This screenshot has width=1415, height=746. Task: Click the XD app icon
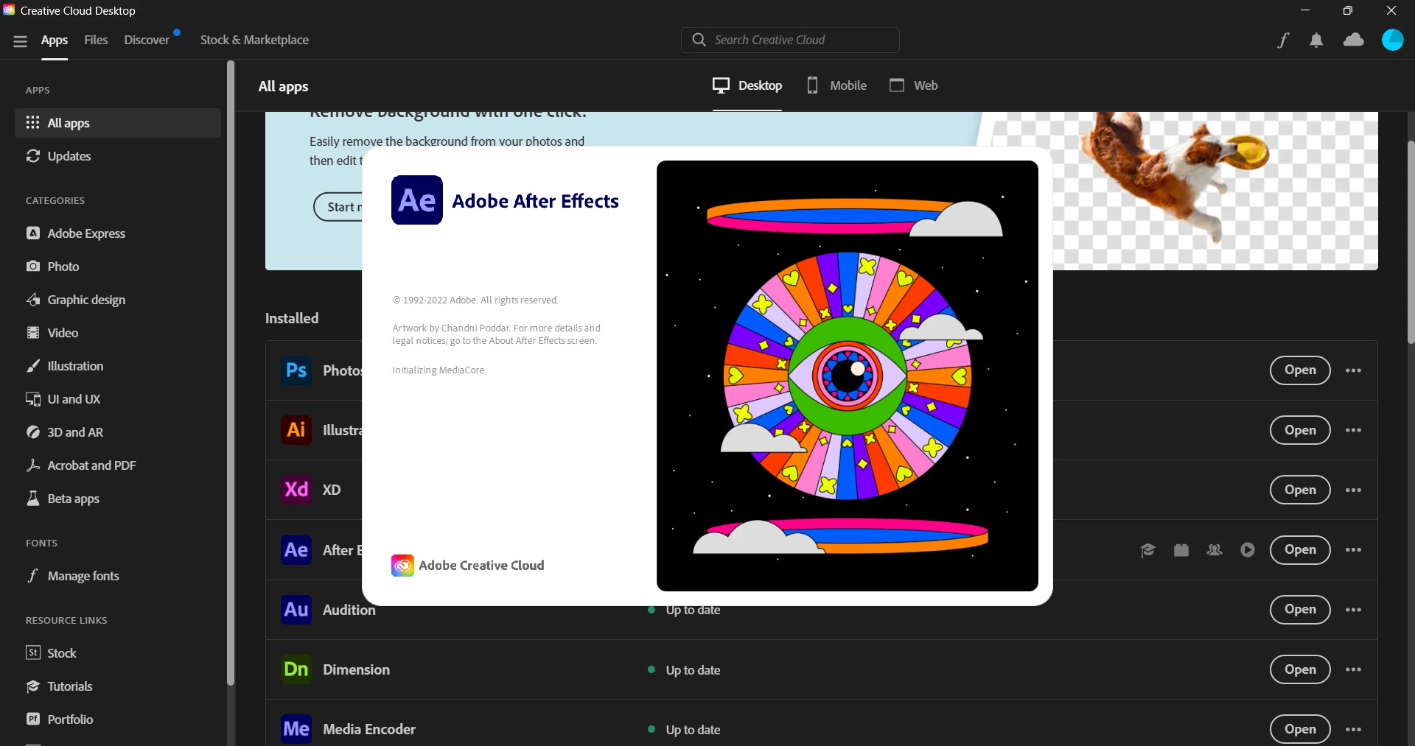pyautogui.click(x=296, y=490)
